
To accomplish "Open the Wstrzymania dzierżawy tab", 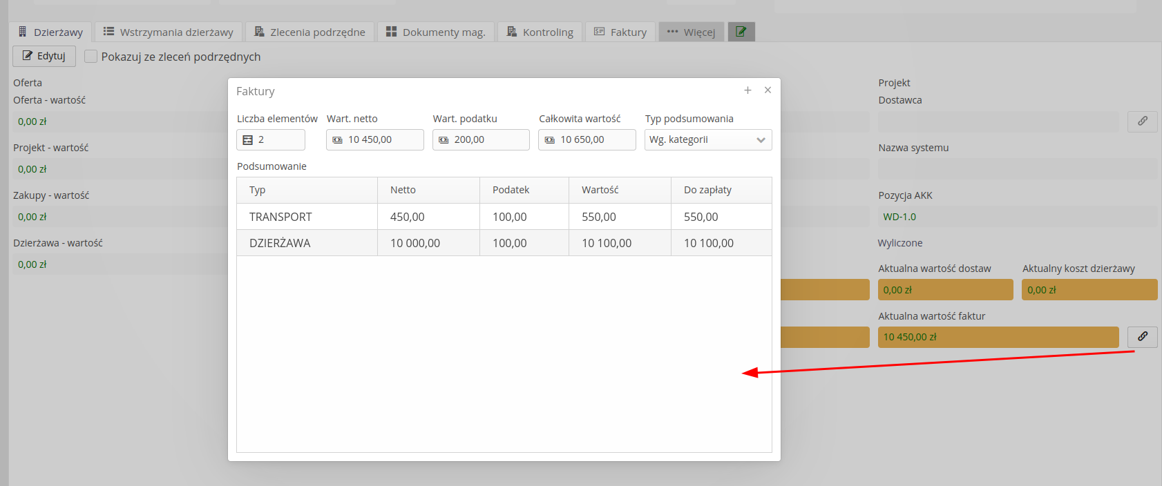I will point(168,32).
